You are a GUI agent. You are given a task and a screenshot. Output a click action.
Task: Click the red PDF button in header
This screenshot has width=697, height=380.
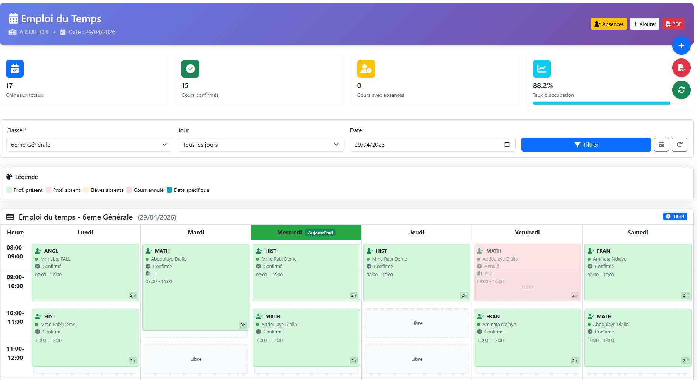coord(673,24)
